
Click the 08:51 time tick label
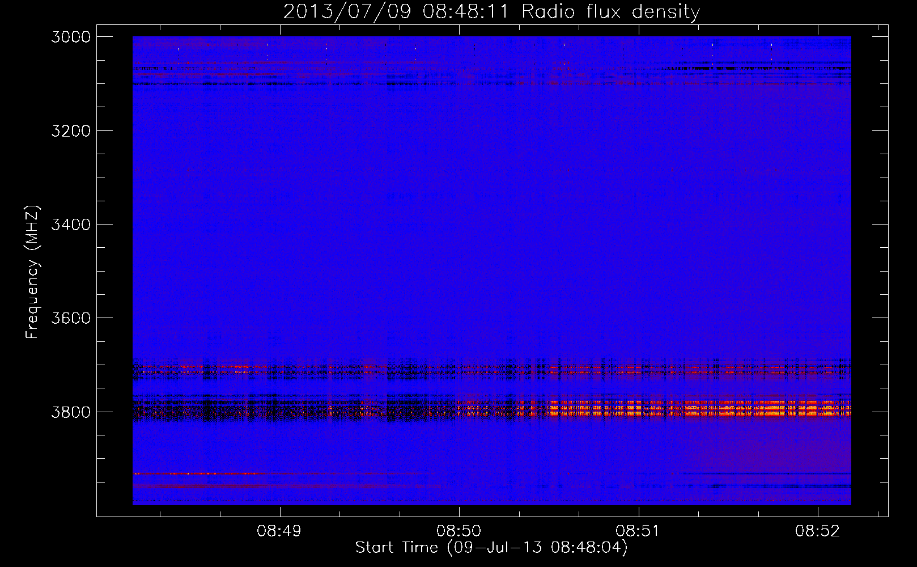638,531
